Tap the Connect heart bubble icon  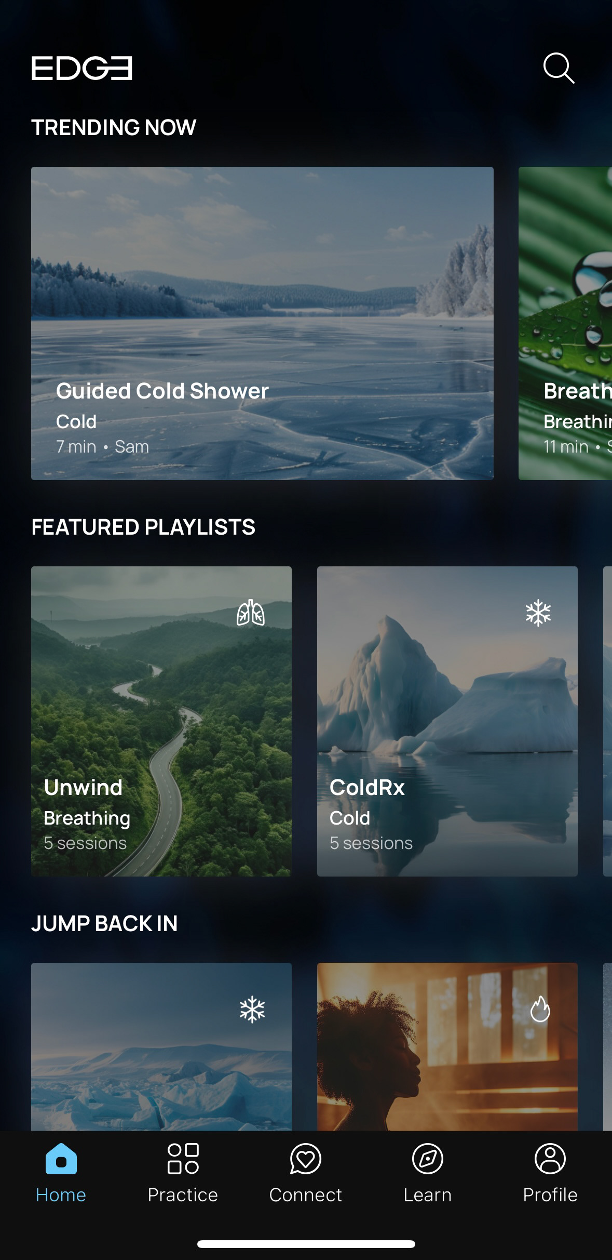point(306,1159)
